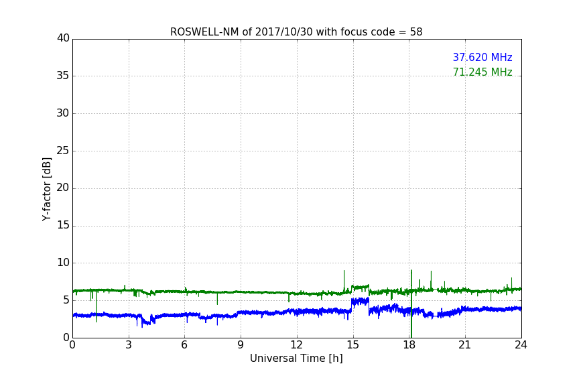
Task: Click x-axis tick label 12
Action: pos(296,345)
